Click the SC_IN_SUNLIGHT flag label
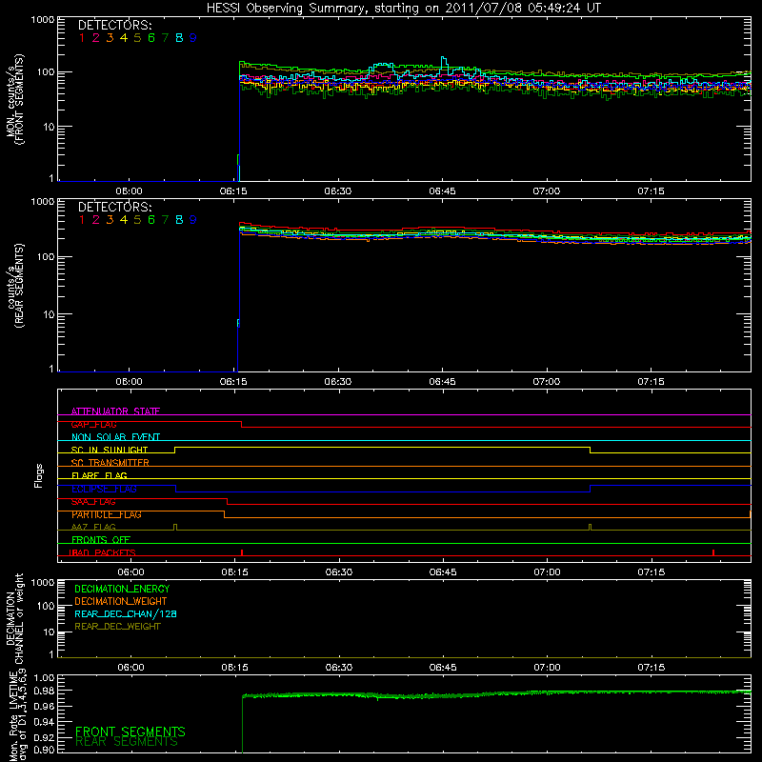Screen dimensions: 762x762 (x=110, y=450)
